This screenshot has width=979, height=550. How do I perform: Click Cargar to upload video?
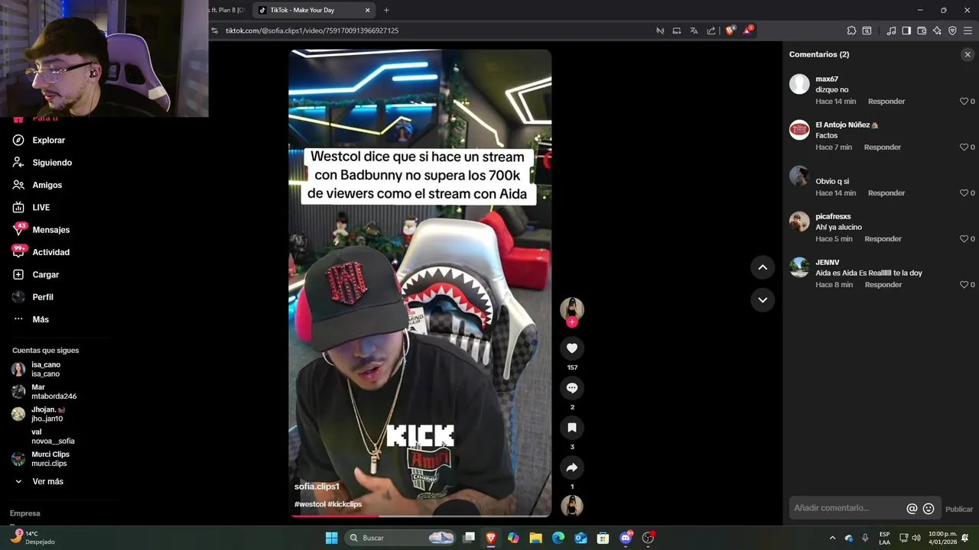(35, 275)
